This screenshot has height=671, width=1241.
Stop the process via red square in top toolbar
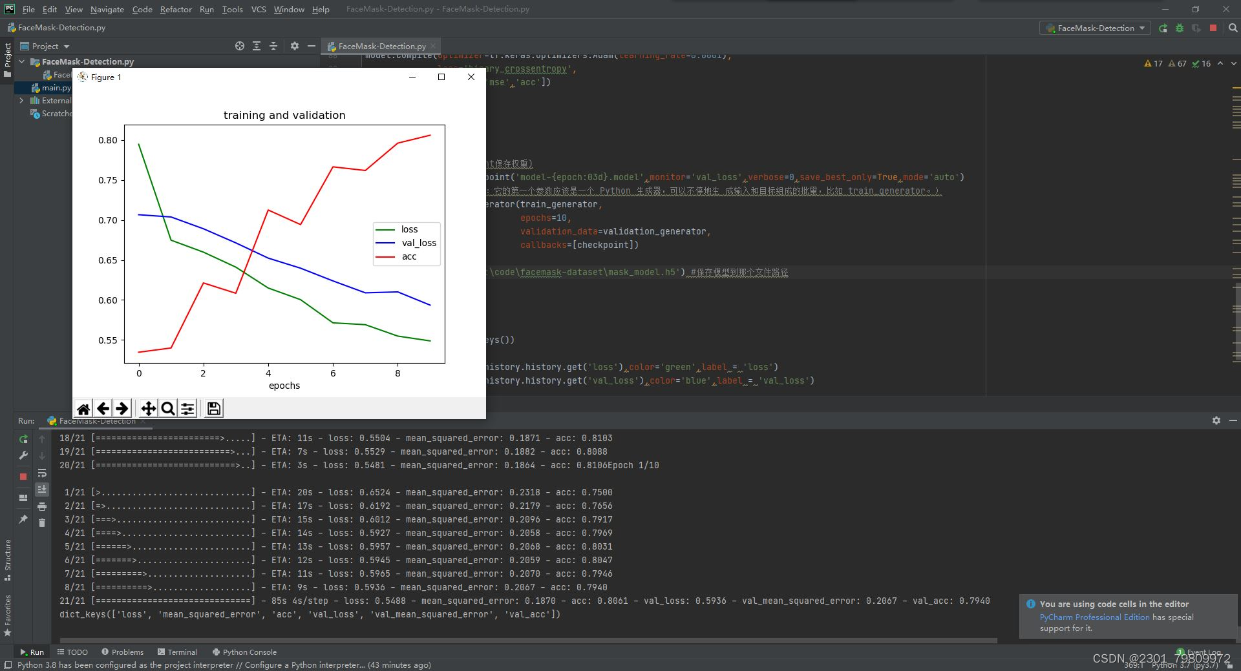(1213, 28)
